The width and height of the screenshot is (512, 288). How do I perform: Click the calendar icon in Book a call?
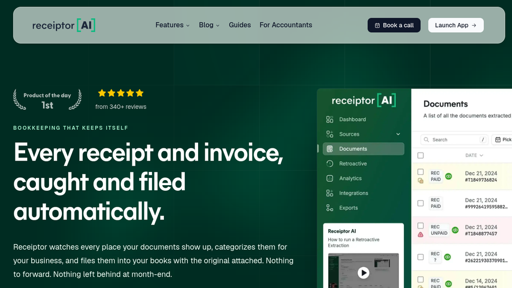377,26
